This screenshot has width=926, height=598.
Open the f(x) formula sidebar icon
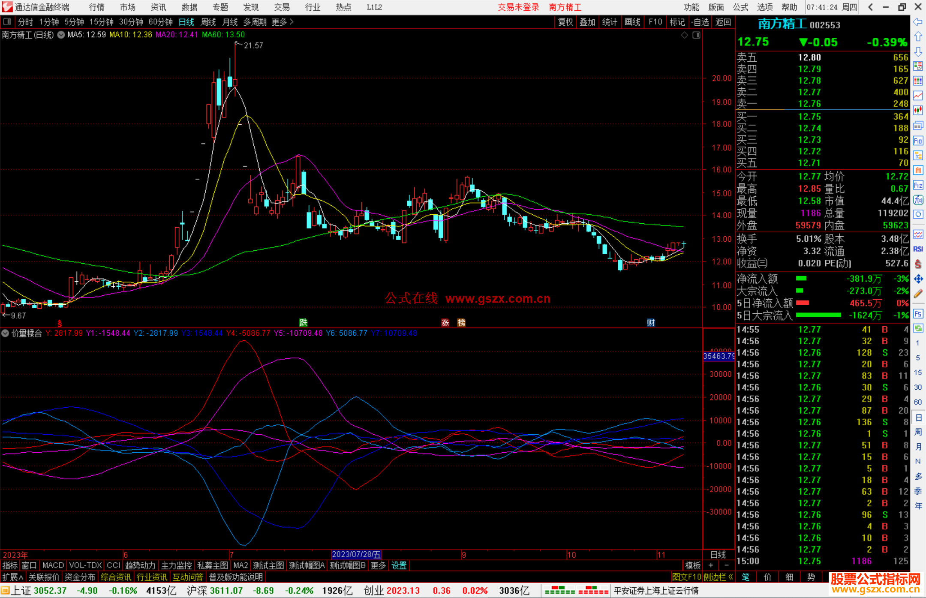[x=918, y=200]
